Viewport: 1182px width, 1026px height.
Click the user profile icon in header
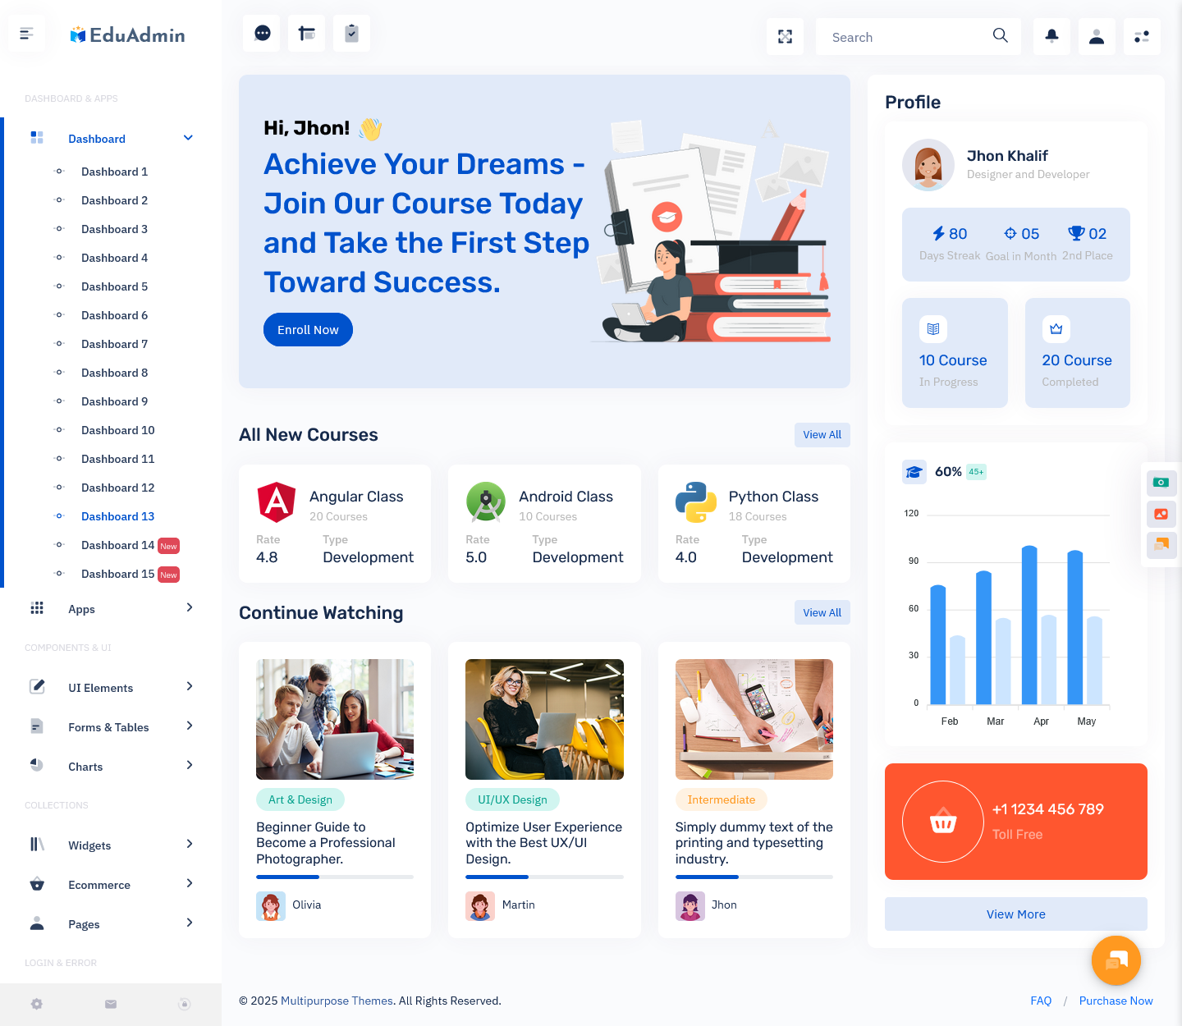pos(1097,37)
